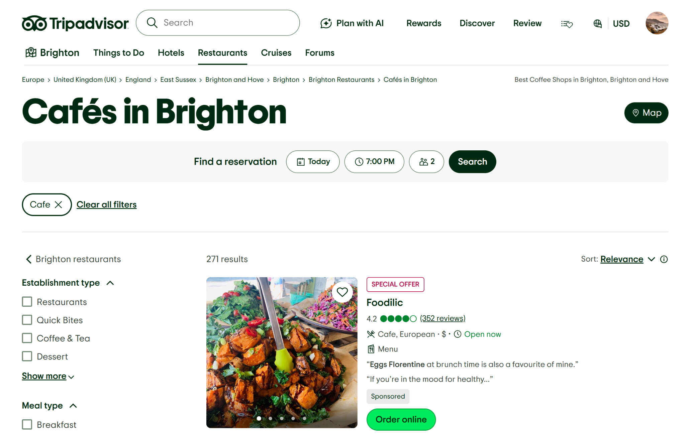Tick the Breakfast meal type checkbox
The height and width of the screenshot is (434, 685).
(27, 425)
